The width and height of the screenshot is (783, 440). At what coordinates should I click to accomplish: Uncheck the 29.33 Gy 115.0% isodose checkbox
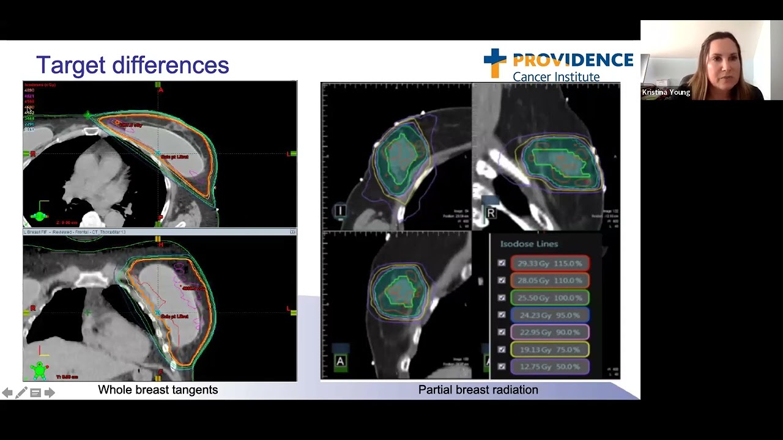tap(502, 263)
